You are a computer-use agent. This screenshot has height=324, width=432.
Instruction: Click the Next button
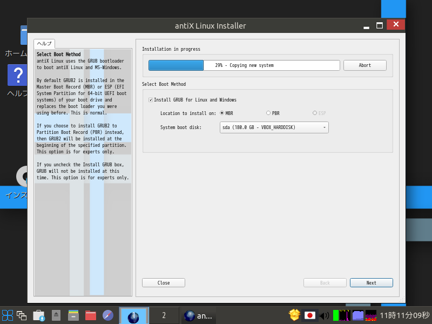click(x=372, y=282)
